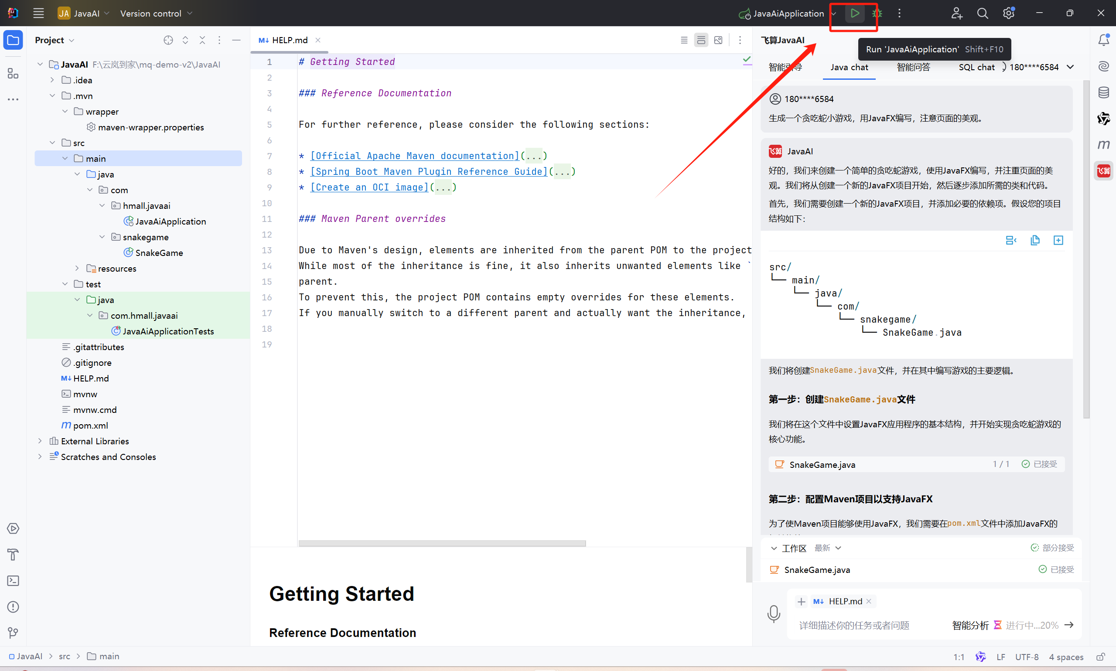Open the Official Apache Maven documentation link
The height and width of the screenshot is (671, 1116).
point(415,156)
